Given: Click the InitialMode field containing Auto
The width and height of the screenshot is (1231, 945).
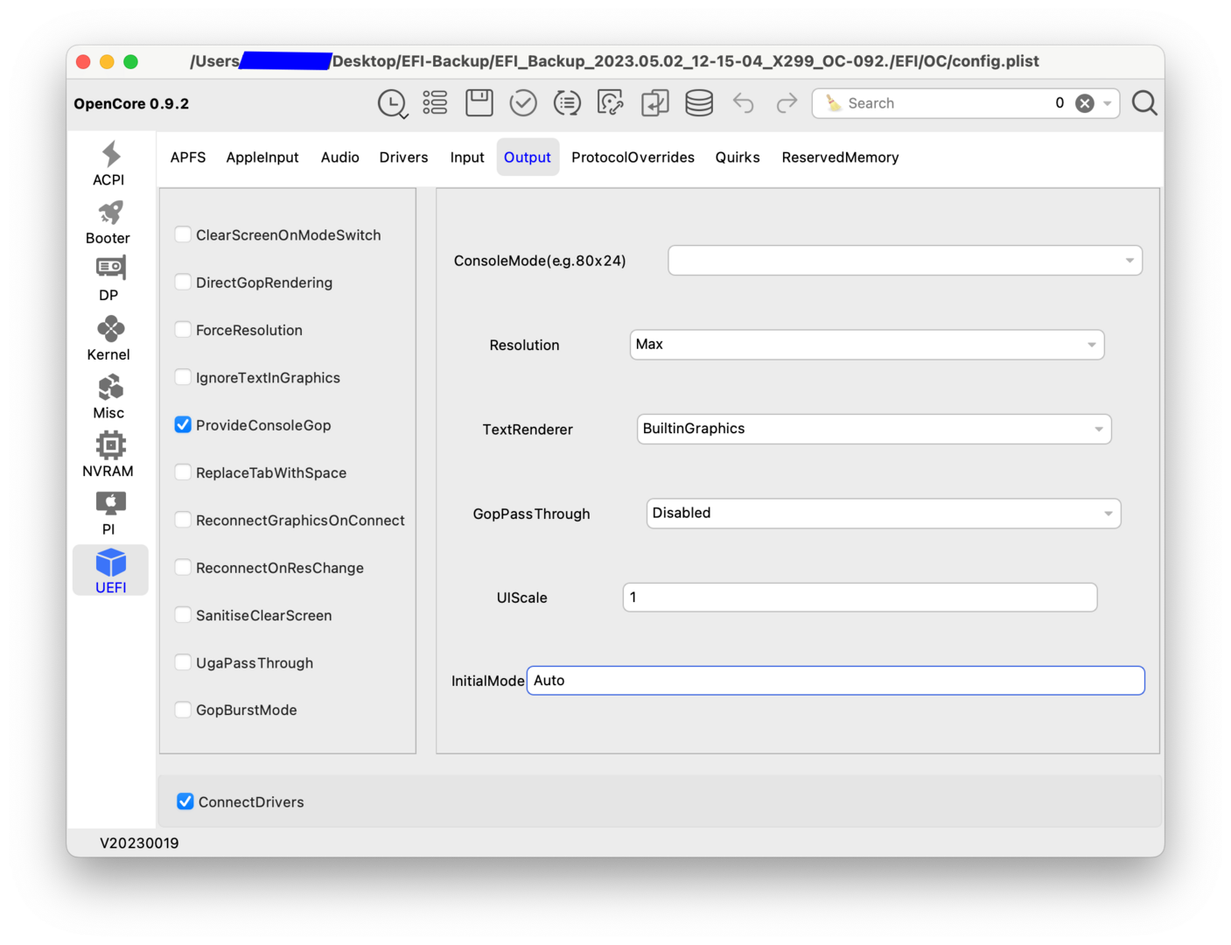Looking at the screenshot, I should point(836,681).
